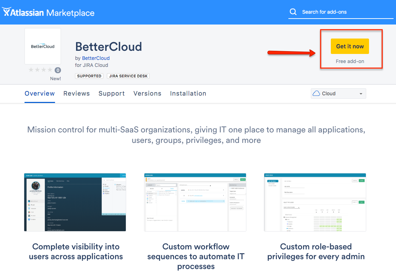Click the star rating under the logo
This screenshot has height=276, width=396.
tap(40, 70)
